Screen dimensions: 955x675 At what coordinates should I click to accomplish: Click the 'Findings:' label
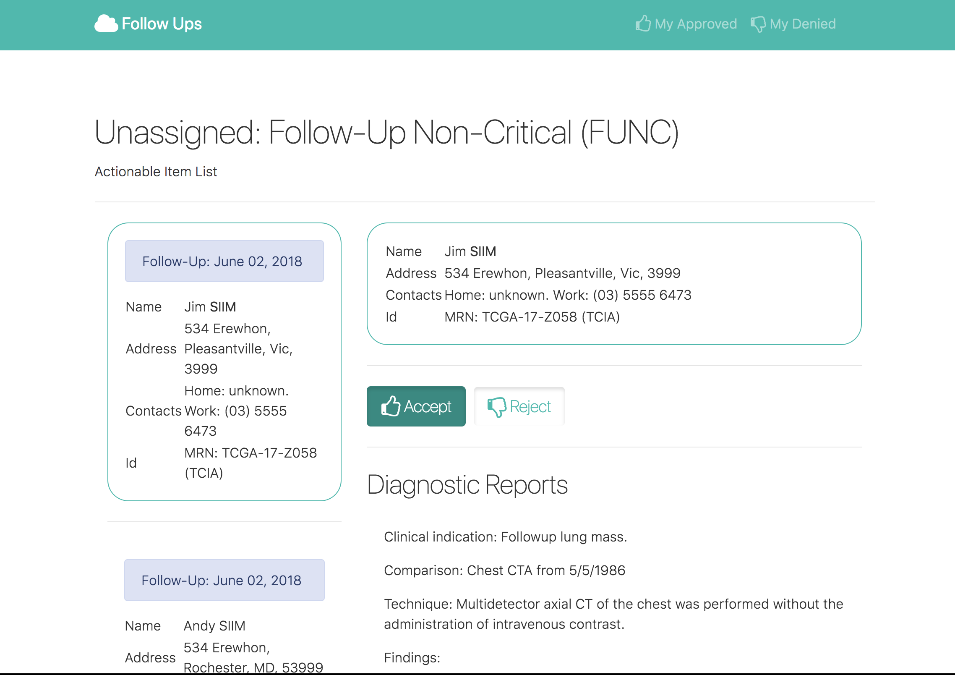(x=412, y=658)
